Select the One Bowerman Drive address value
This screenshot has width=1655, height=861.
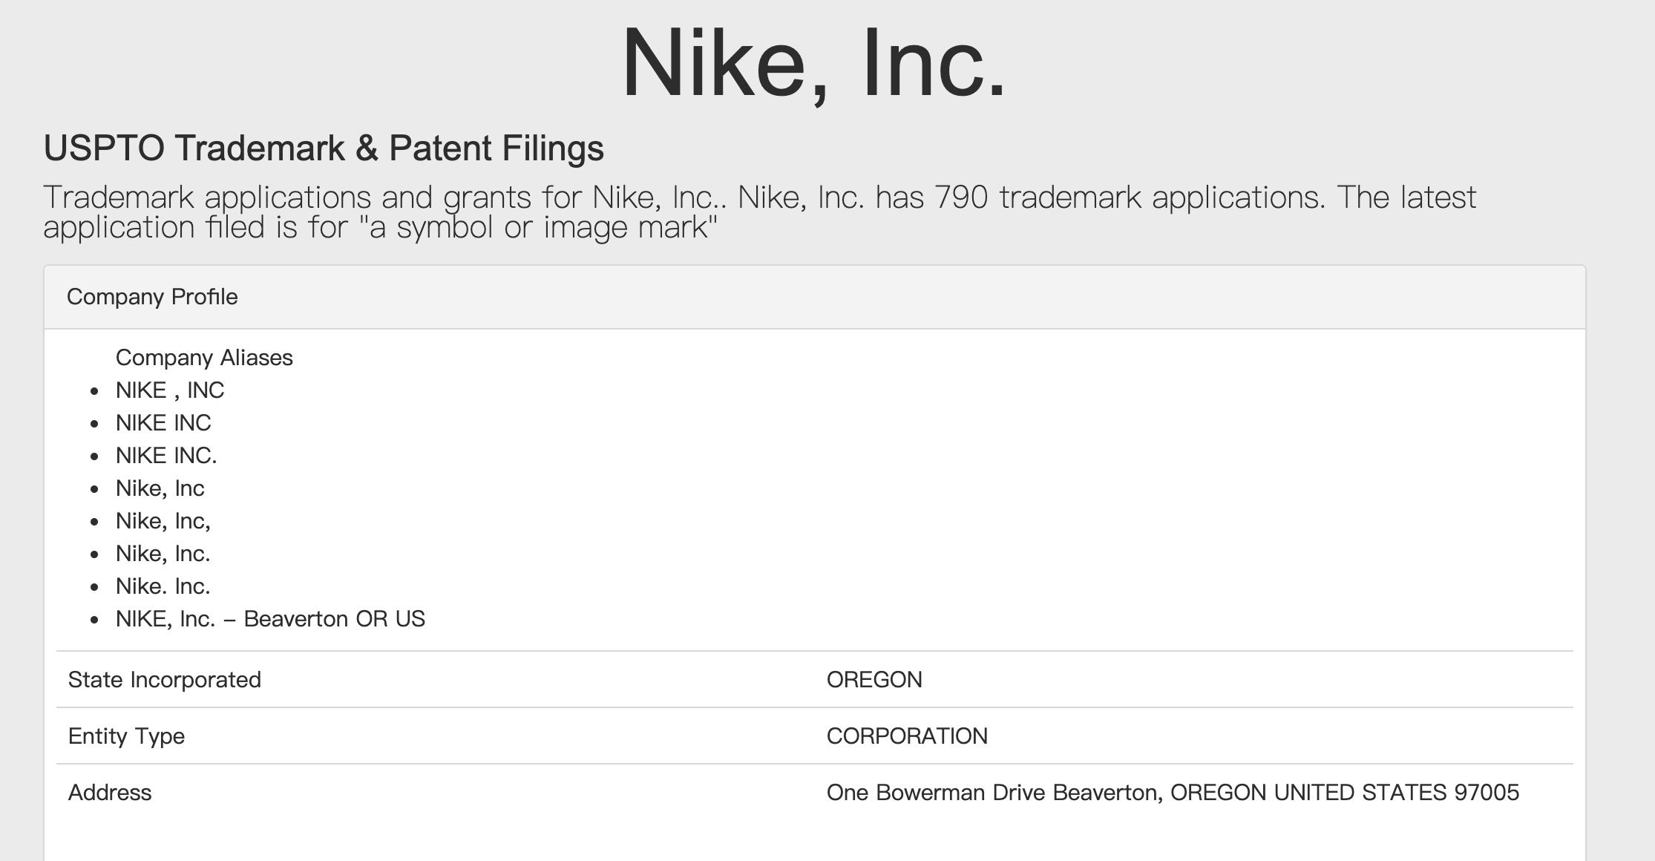tap(1173, 793)
